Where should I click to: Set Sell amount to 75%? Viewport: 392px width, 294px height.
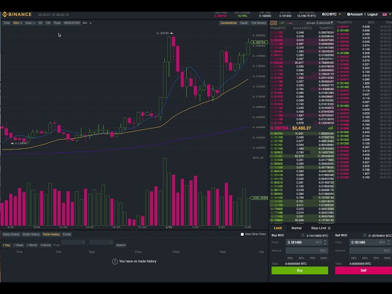coord(376,258)
